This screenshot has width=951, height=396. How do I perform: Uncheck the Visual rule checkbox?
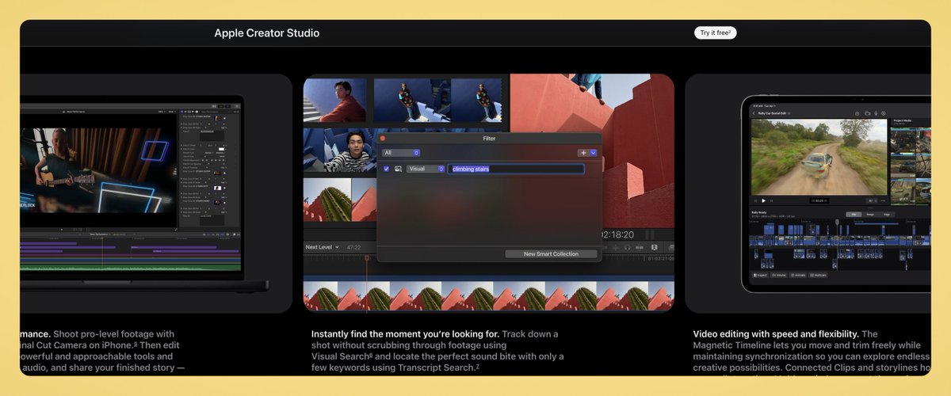point(386,169)
